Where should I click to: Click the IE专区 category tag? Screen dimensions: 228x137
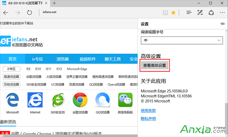coord(12,69)
